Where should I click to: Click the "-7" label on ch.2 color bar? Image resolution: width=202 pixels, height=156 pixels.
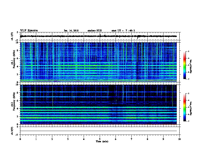188,121
